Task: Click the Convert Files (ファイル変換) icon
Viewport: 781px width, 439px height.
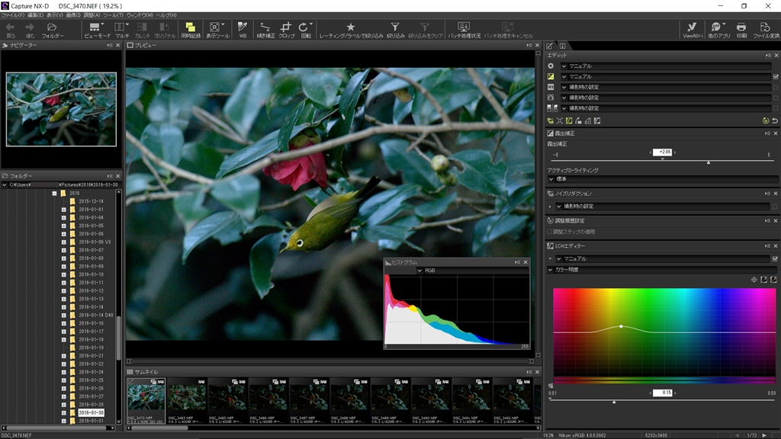Action: [x=765, y=30]
